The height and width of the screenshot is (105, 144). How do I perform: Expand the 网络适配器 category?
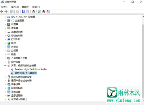(5, 88)
